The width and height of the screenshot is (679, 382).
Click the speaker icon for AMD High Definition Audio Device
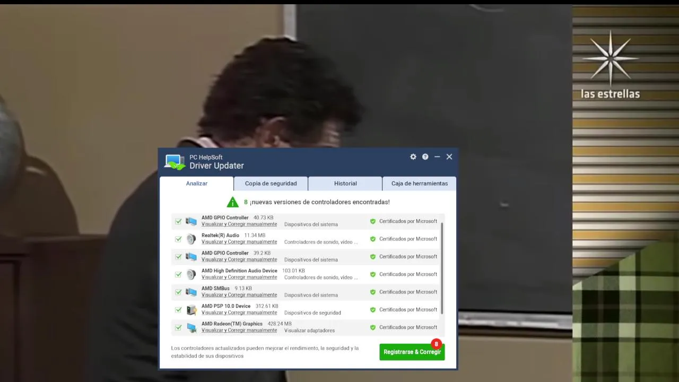click(x=191, y=274)
